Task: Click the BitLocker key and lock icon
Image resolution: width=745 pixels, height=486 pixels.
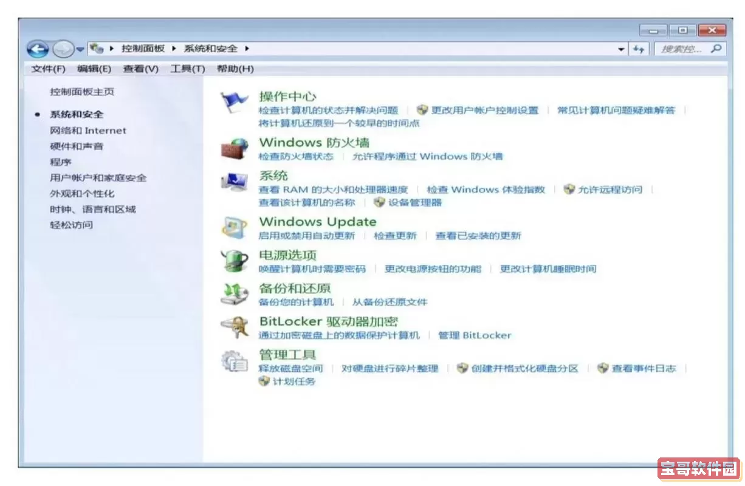Action: click(x=234, y=327)
